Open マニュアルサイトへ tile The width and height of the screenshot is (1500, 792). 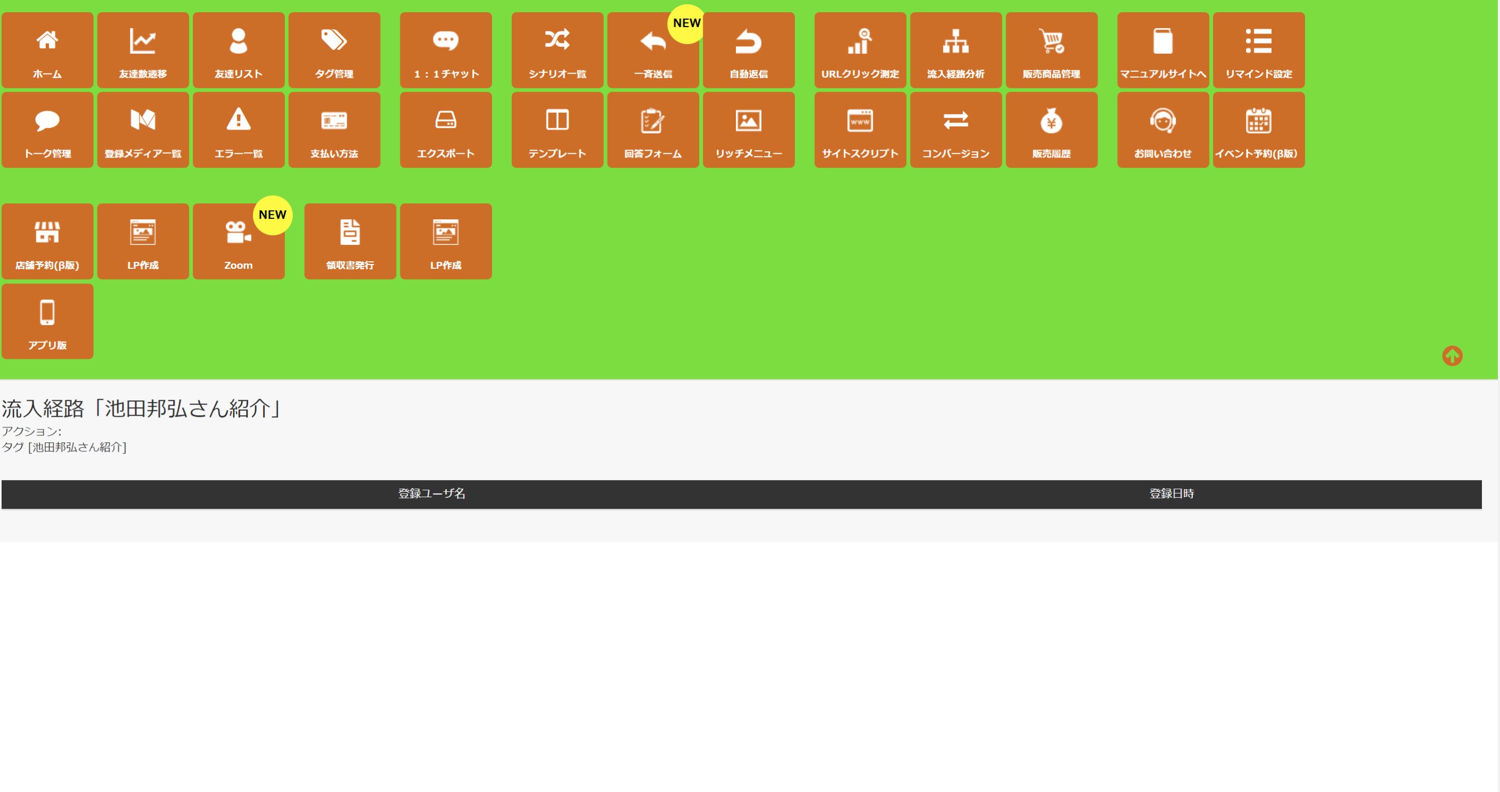(x=1163, y=50)
